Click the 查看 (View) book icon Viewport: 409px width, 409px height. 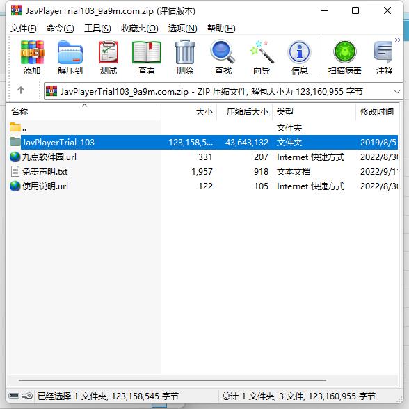147,52
